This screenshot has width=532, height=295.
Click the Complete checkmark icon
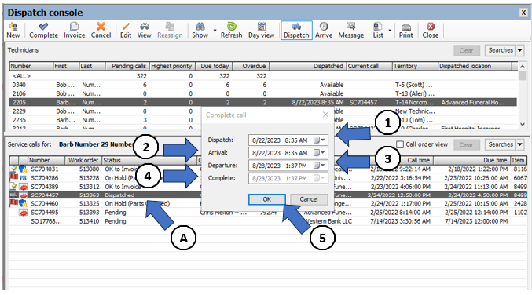point(43,27)
